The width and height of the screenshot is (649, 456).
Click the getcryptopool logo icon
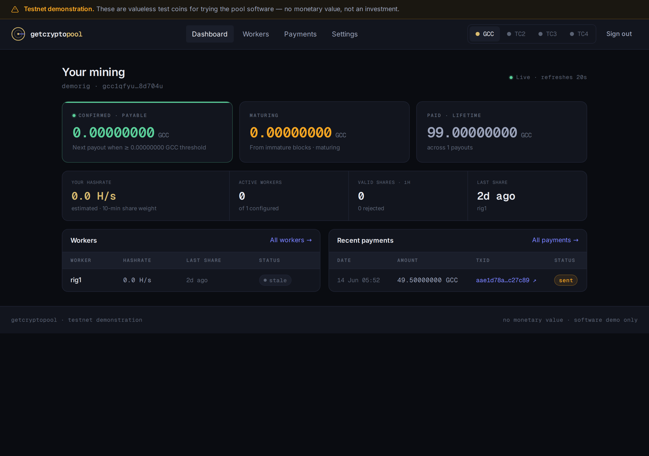click(18, 34)
